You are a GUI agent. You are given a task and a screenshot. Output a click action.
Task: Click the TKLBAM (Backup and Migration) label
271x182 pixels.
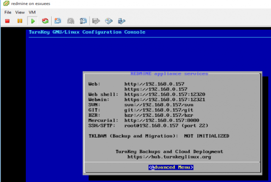pyautogui.click(x=133, y=136)
